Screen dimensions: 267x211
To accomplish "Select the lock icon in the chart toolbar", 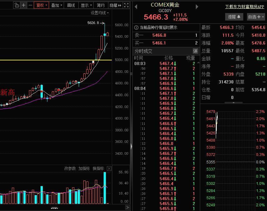I will [17, 5].
